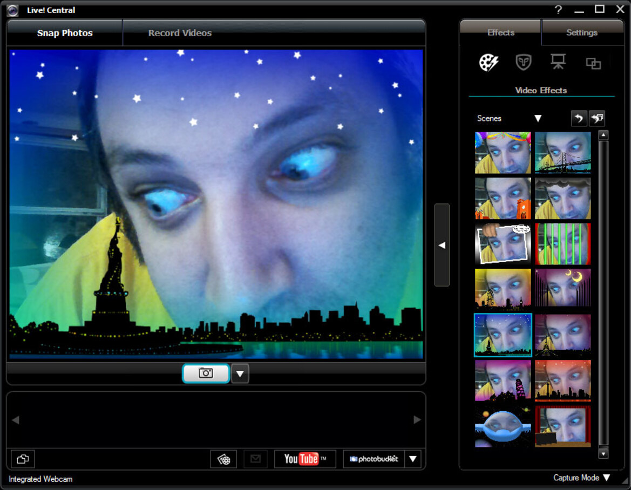Open the photo folder icon at bottom-left
Viewport: 631px width, 490px height.
(x=23, y=459)
